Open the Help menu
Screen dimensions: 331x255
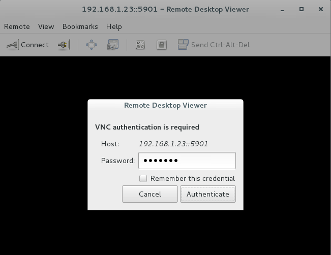114,26
